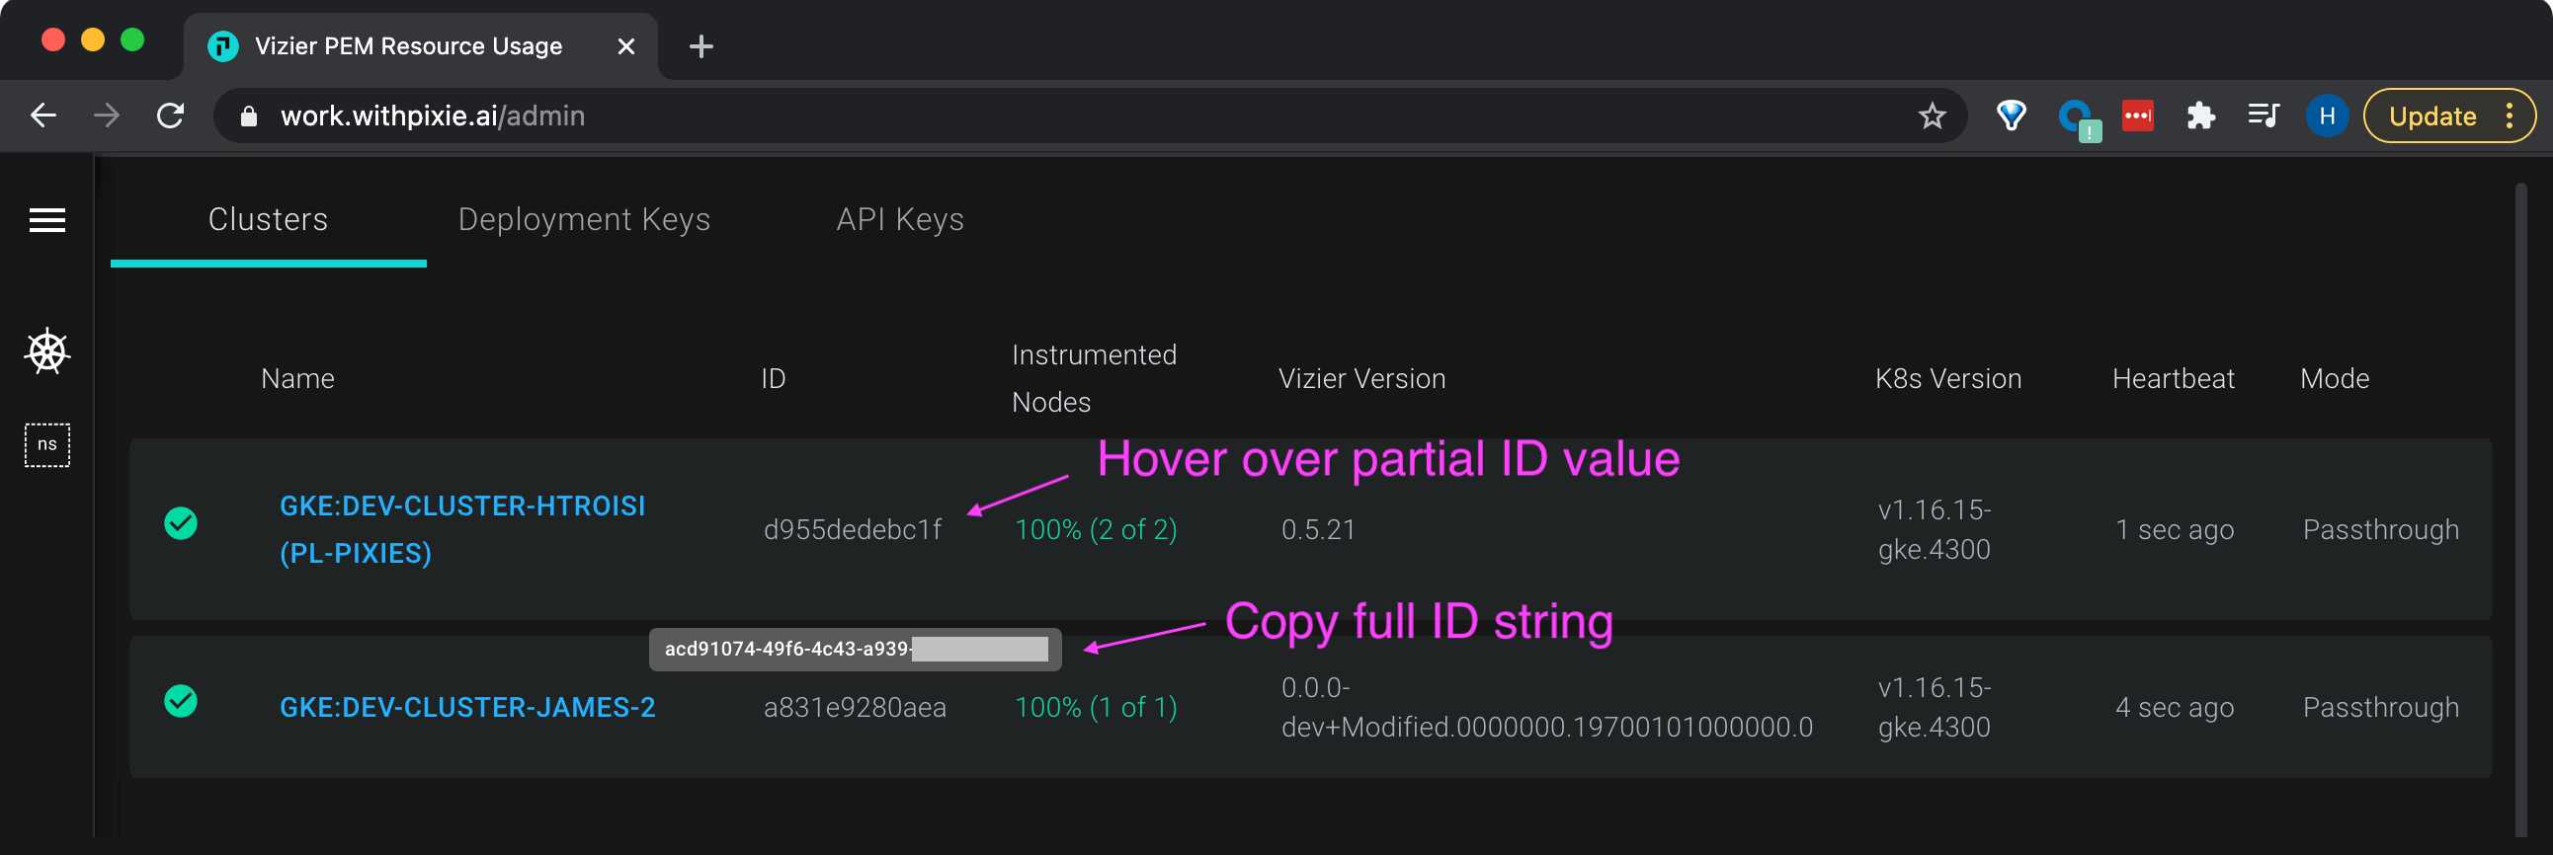The image size is (2553, 855).
Task: Open a new browser tab
Action: (x=700, y=46)
